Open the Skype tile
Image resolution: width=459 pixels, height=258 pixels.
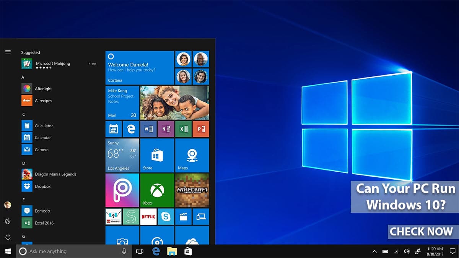coord(166,216)
